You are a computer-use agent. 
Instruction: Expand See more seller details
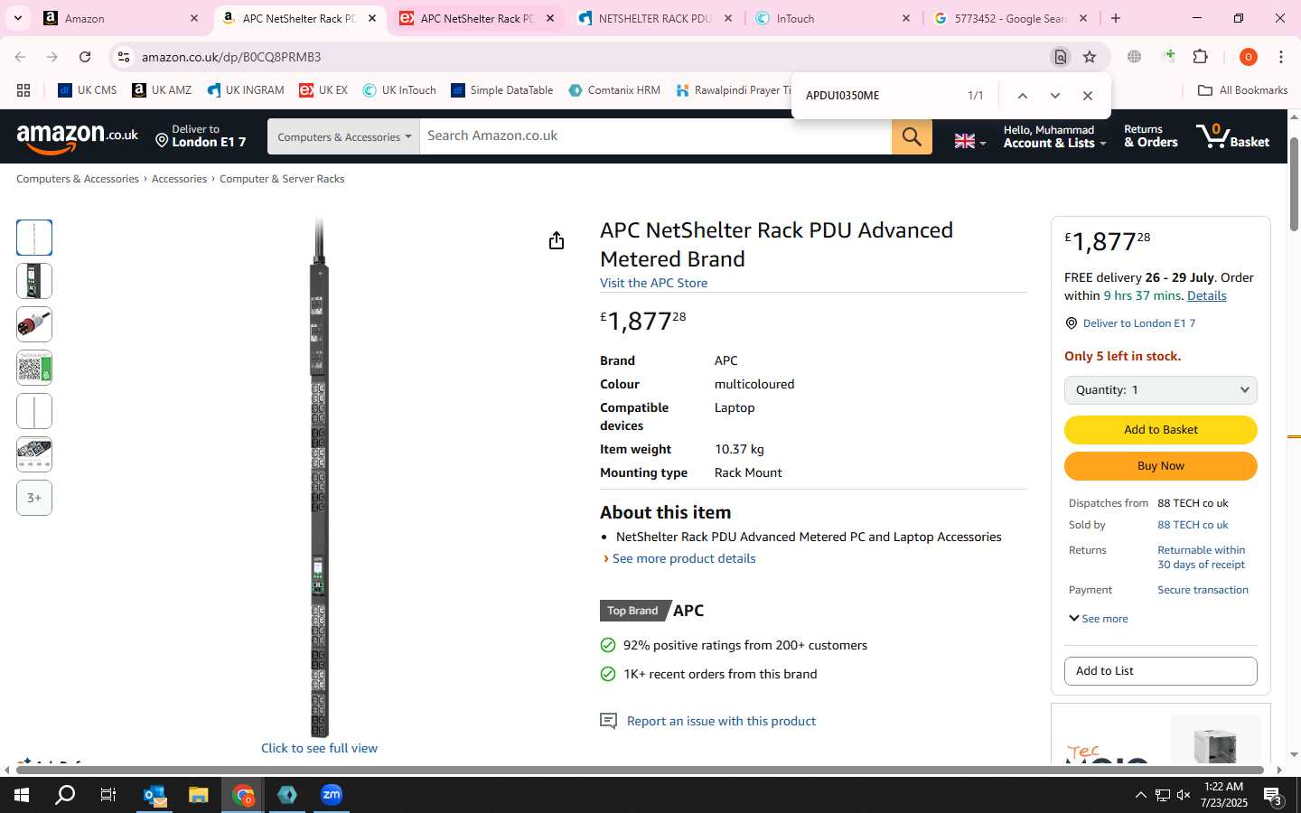click(1099, 619)
